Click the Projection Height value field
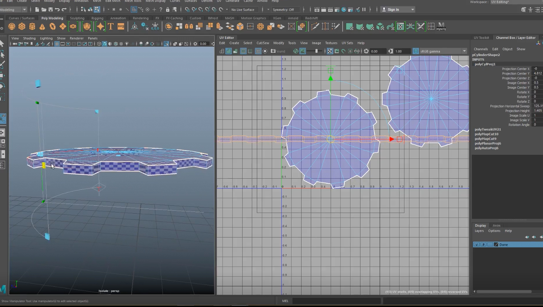The height and width of the screenshot is (307, 543). tap(537, 111)
